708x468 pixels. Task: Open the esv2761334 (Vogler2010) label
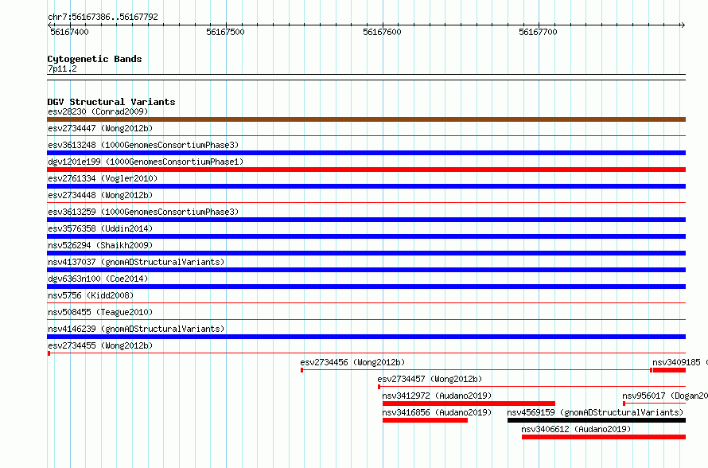tap(103, 178)
